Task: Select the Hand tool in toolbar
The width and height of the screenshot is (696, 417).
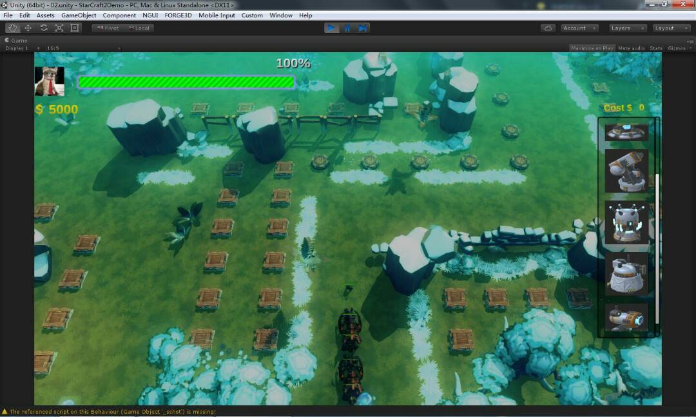Action: [12, 28]
